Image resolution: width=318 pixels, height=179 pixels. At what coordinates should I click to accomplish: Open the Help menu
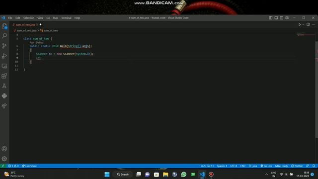click(x=77, y=18)
